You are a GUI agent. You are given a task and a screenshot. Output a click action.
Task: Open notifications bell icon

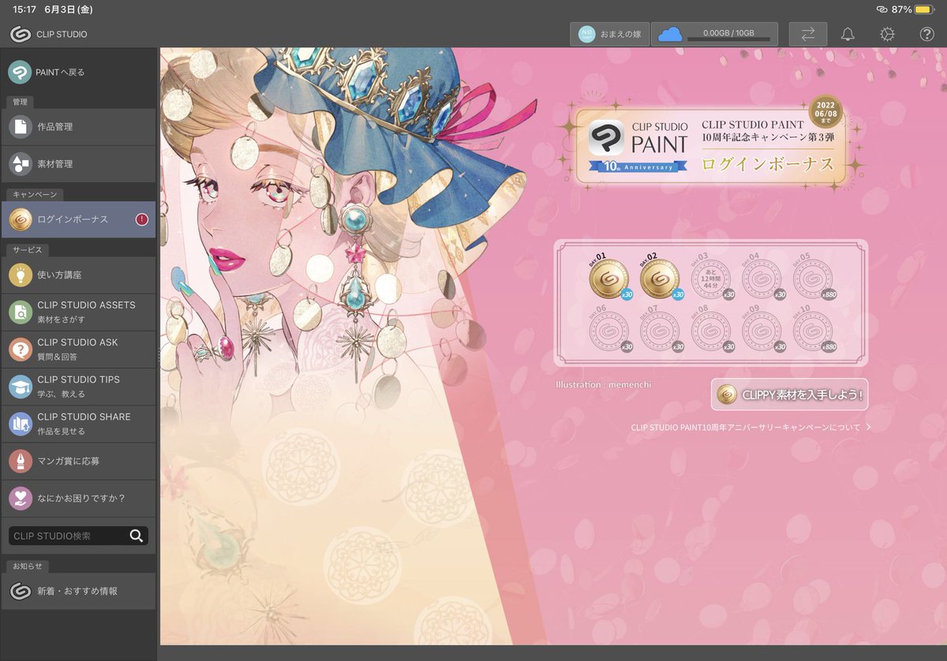coord(848,34)
